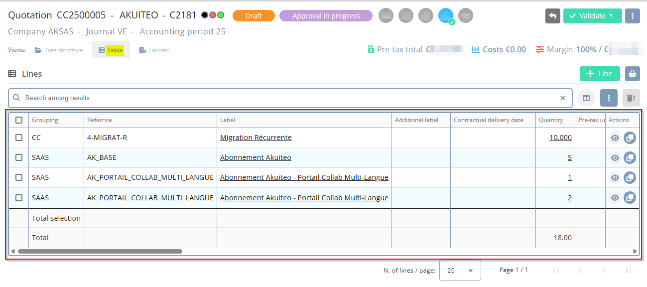Toggle the eye icon on the AK_BASE row
Viewport: 647px width, 287px height.
coord(615,158)
